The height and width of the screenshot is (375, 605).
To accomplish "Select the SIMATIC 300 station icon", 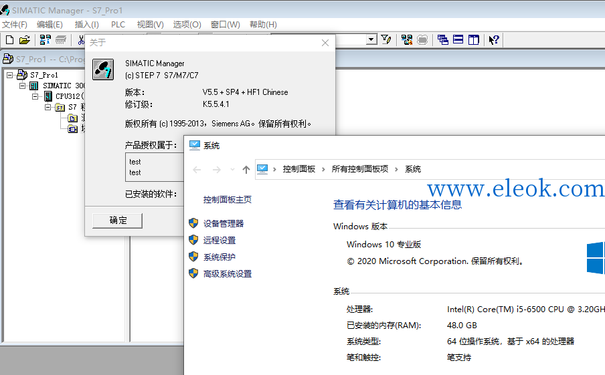I will tap(34, 86).
